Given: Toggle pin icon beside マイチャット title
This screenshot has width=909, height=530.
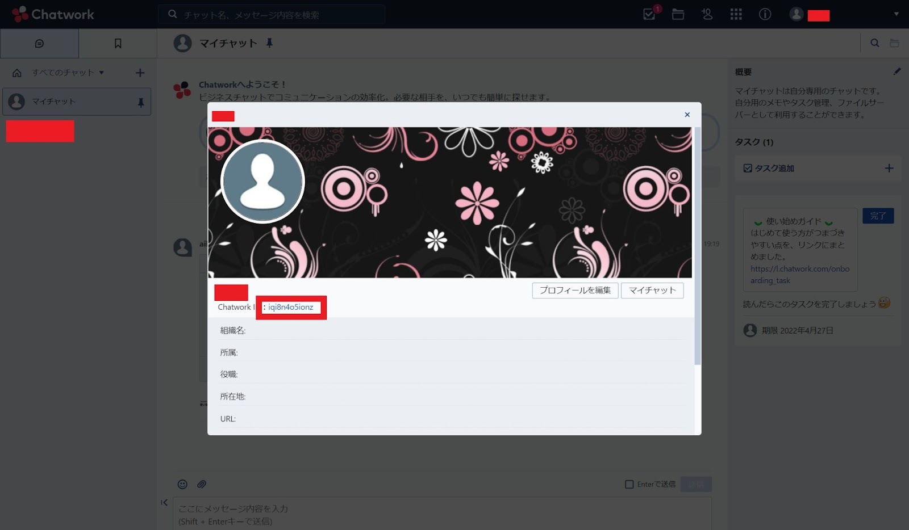Looking at the screenshot, I should tap(269, 43).
